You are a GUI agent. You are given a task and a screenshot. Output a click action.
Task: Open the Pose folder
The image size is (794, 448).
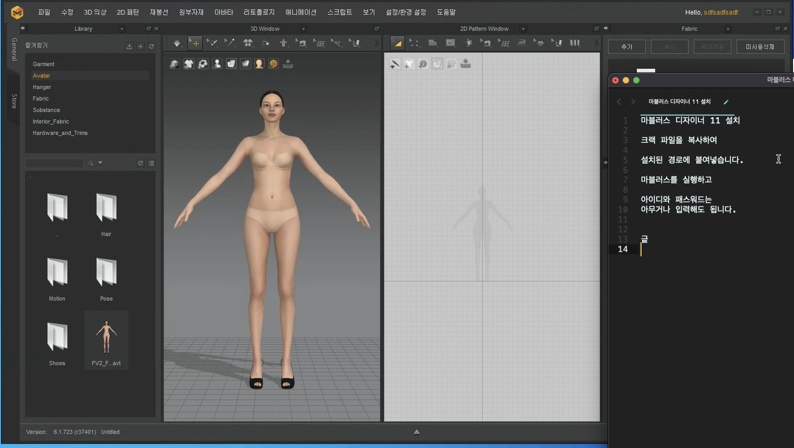(x=106, y=278)
